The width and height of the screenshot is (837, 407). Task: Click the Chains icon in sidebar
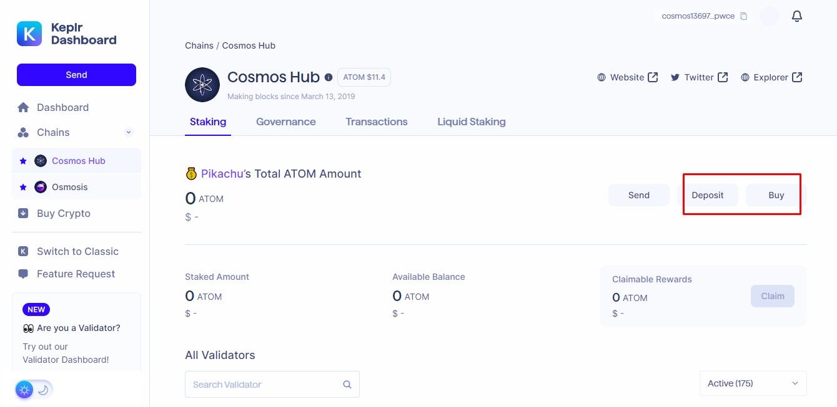coord(23,132)
